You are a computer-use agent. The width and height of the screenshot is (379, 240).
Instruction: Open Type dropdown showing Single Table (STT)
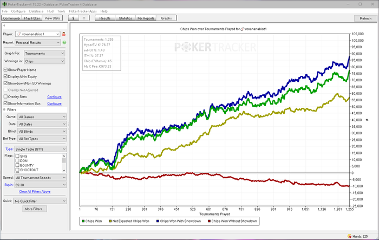coord(41,150)
